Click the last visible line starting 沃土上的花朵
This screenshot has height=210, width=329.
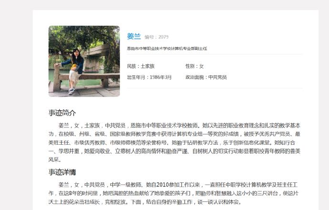tap(145, 202)
